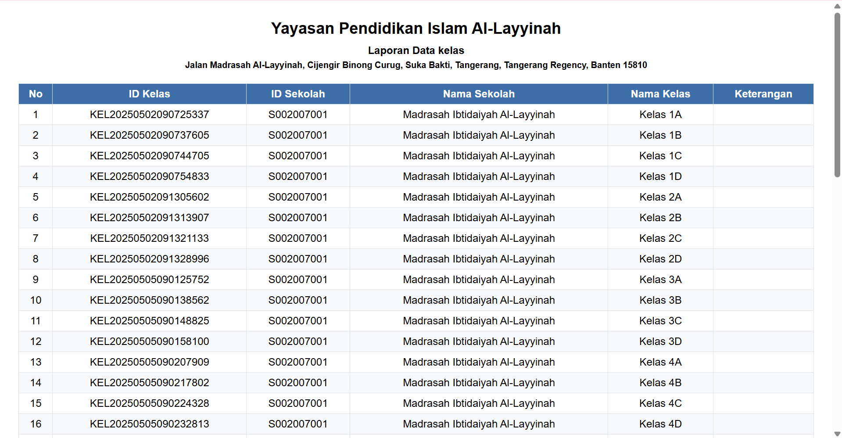Click the S002007001 cell in row 5

pos(298,197)
